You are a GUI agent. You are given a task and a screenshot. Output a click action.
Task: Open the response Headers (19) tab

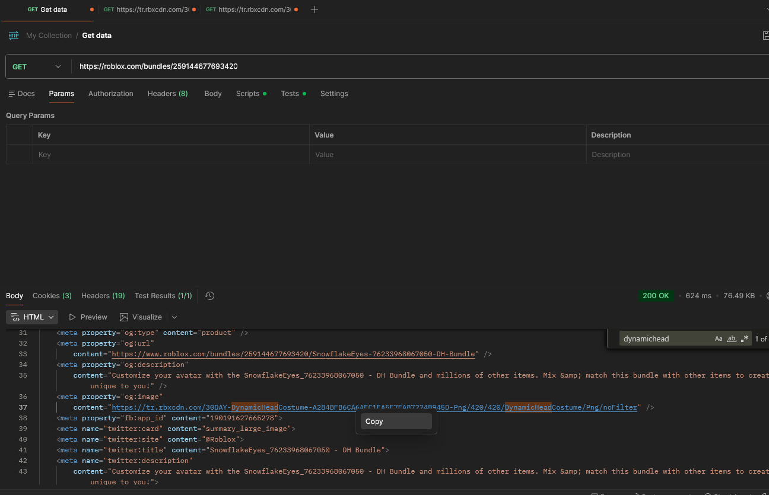click(x=103, y=296)
